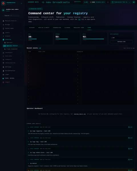Expand the Governance section chevron
The height and width of the screenshot is (171, 137).
click(21, 53)
